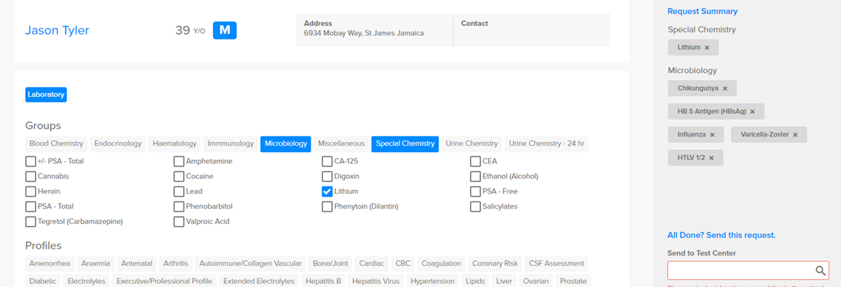Open patient Jason Tyler's name link
841x287 pixels.
58,30
